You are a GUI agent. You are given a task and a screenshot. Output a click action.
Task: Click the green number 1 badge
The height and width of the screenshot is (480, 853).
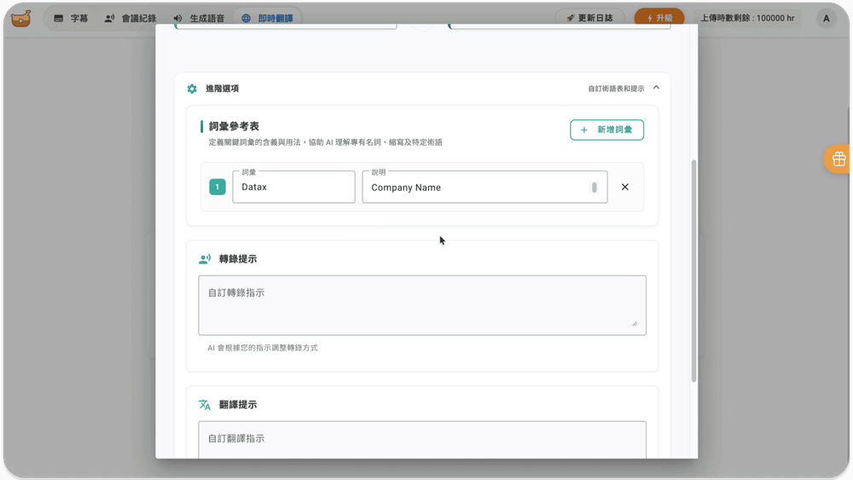click(x=218, y=187)
